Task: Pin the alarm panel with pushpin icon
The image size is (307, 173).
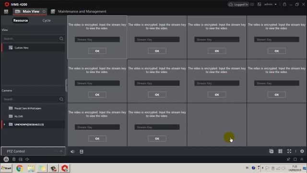Action: [x=288, y=159]
